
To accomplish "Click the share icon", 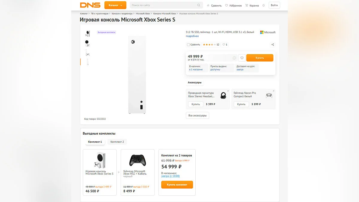I will 273,45.
